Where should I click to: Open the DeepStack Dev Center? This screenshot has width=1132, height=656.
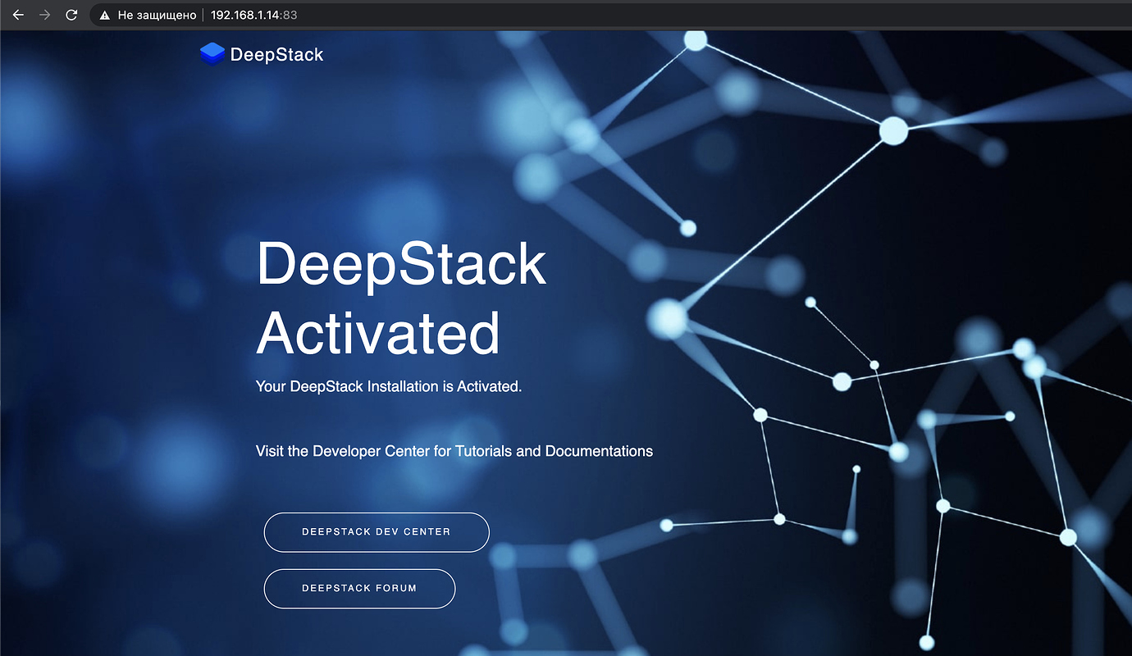[x=376, y=531]
